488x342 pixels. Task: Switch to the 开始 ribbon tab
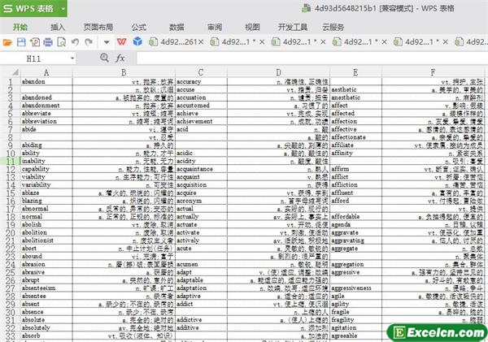[x=20, y=28]
